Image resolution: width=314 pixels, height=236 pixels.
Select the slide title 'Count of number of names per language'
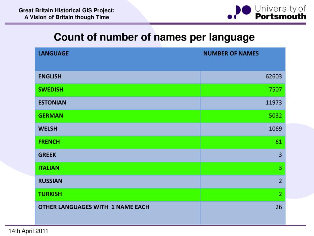[x=154, y=37]
